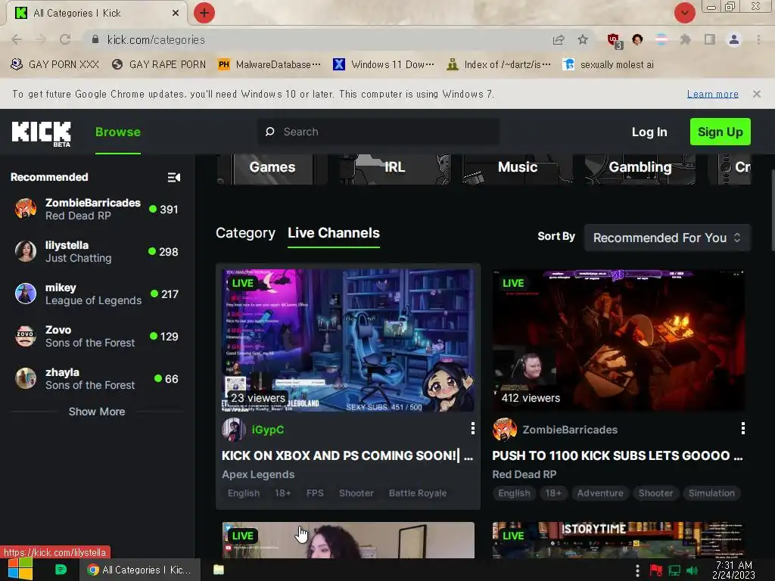
Task: Open ZombieBarricades avatar in the Recommended sidebar
Action: click(x=26, y=209)
